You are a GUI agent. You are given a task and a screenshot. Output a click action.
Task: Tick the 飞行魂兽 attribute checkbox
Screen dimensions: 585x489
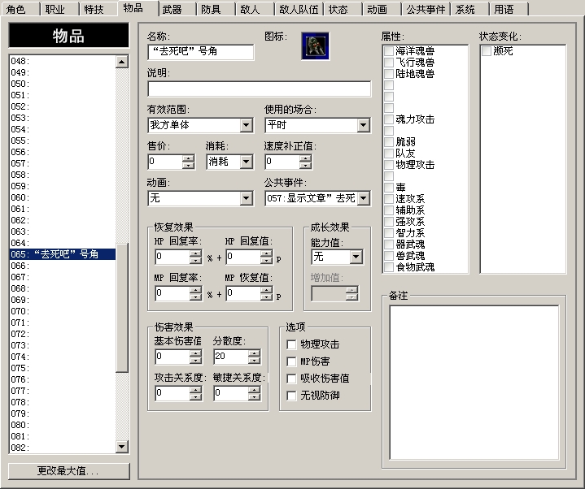(x=389, y=63)
